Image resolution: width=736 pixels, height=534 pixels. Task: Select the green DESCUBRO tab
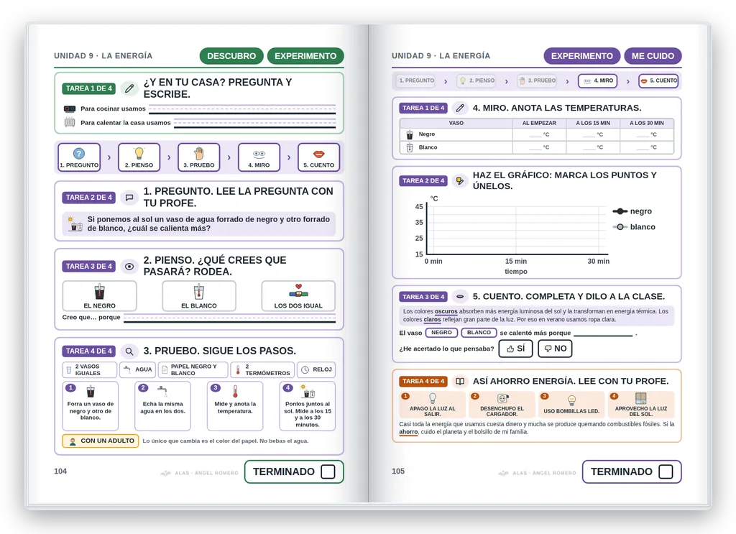click(231, 56)
